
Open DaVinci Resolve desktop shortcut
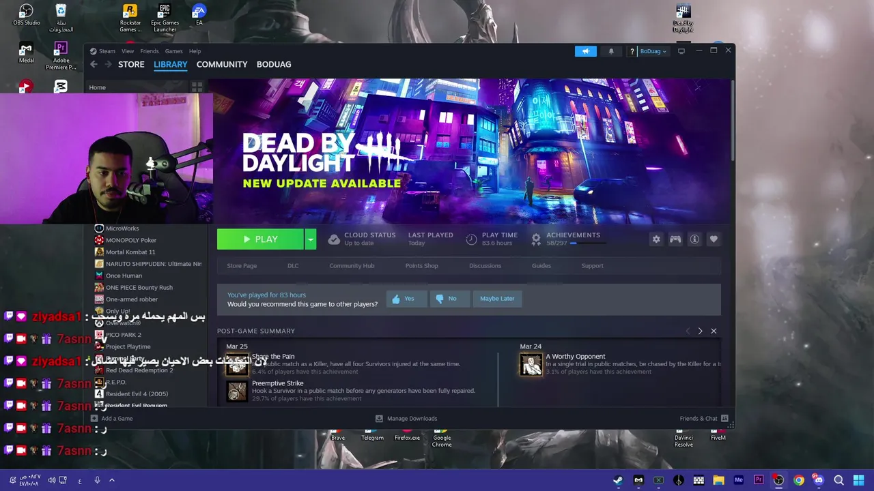(683, 438)
